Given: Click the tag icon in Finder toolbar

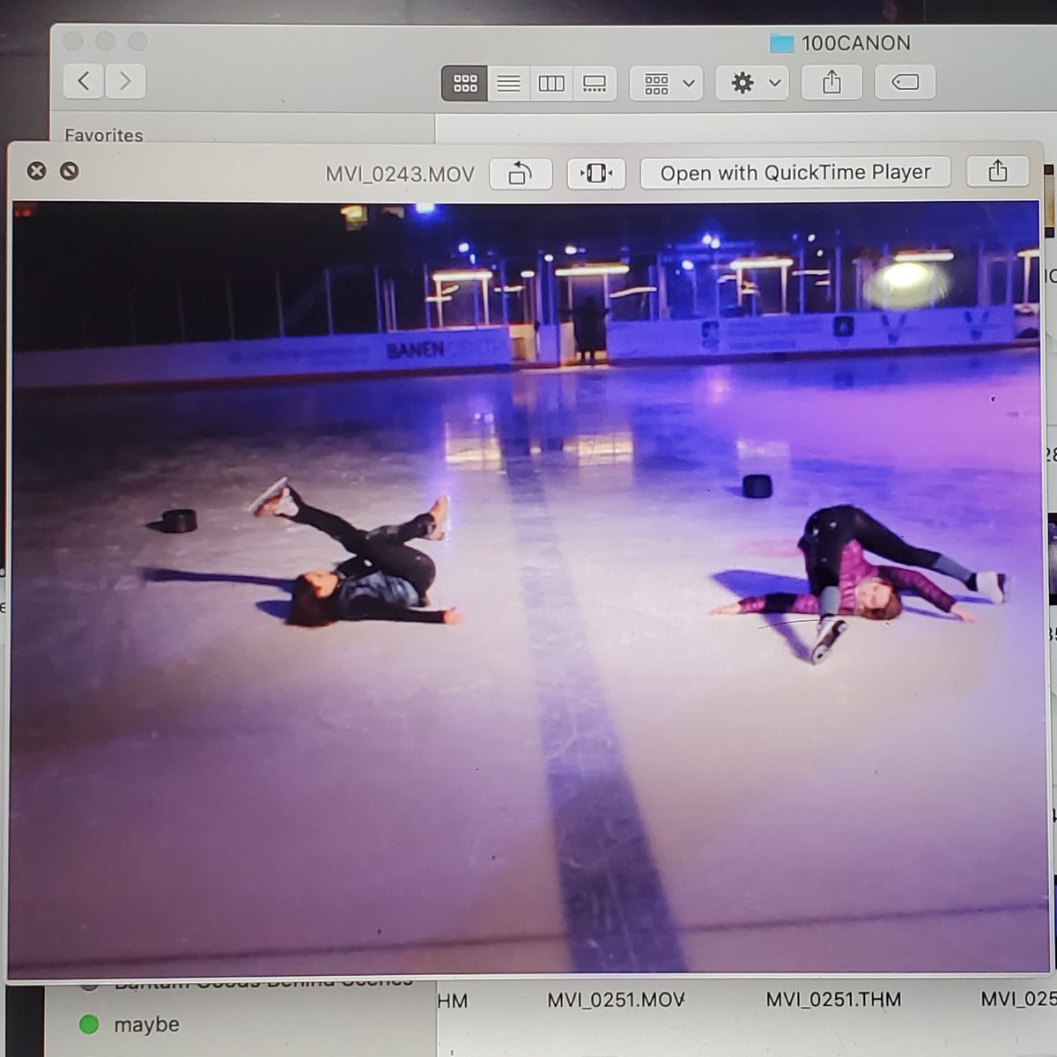Looking at the screenshot, I should click(904, 83).
